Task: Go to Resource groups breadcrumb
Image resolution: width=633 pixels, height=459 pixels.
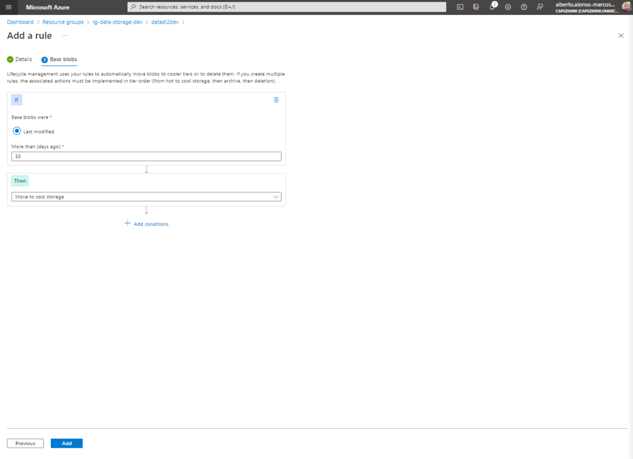Action: pyautogui.click(x=63, y=22)
